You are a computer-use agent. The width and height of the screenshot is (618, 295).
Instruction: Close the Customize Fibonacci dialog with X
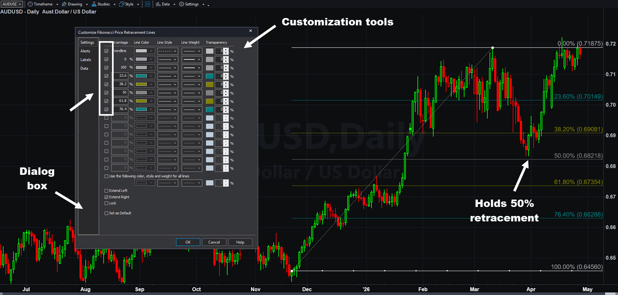point(250,31)
